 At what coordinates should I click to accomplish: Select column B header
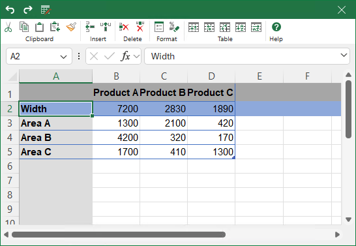pyautogui.click(x=116, y=76)
